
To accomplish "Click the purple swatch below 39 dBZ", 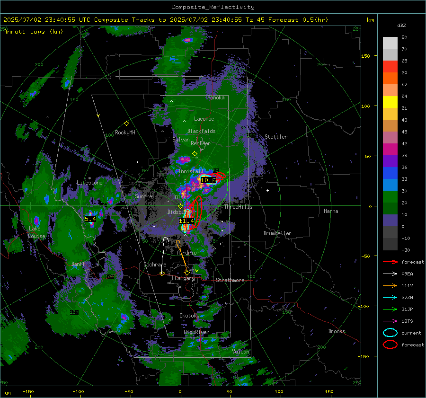I will click(390, 161).
